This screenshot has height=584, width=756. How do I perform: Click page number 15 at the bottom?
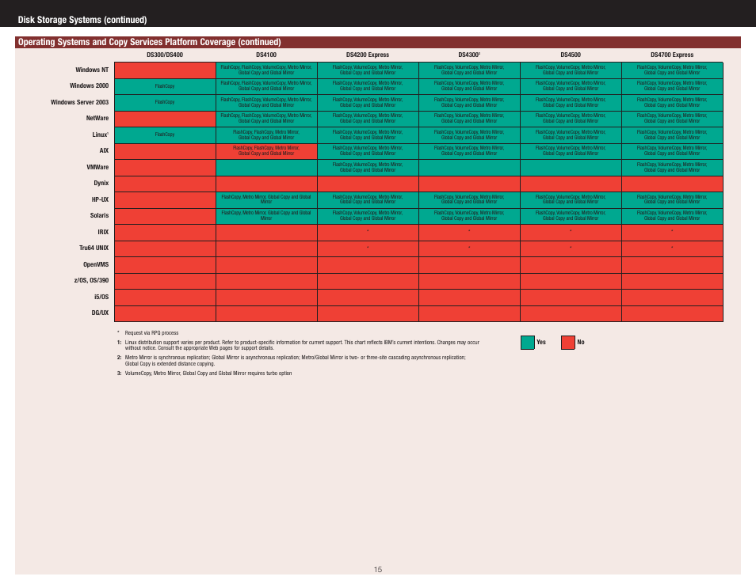(x=378, y=570)
